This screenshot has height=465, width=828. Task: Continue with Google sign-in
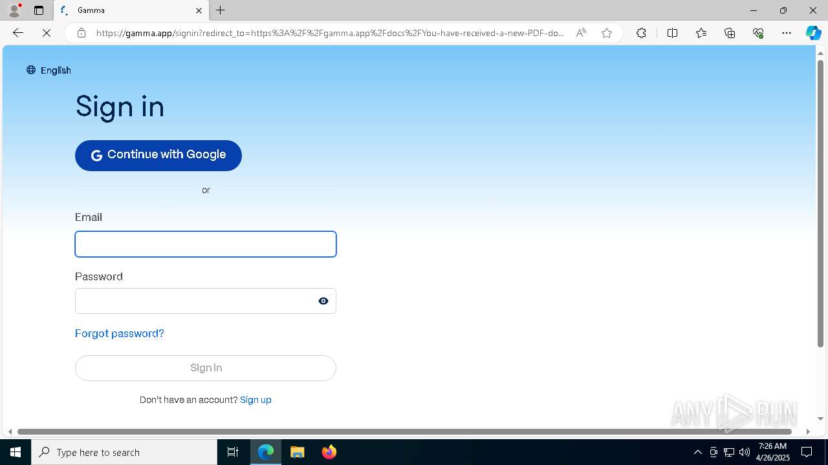[x=158, y=156]
